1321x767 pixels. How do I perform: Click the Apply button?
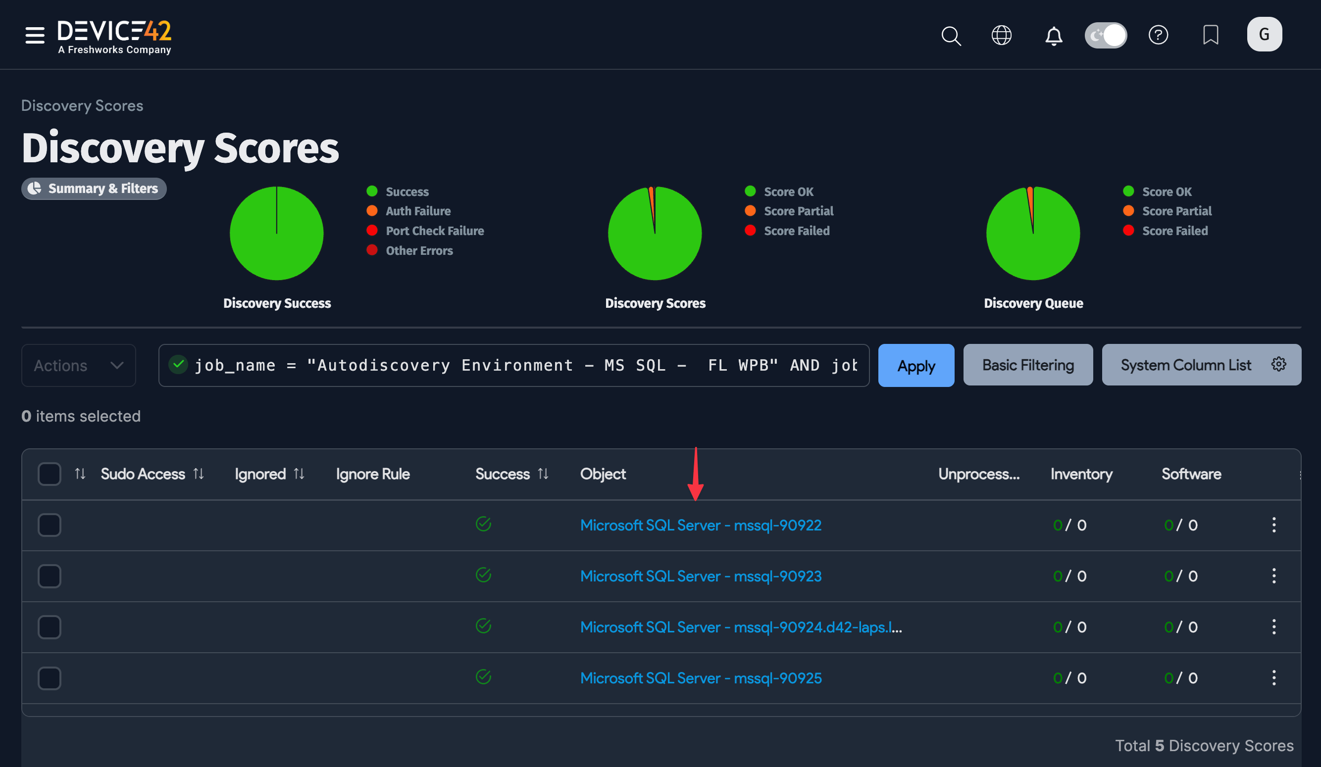(916, 365)
